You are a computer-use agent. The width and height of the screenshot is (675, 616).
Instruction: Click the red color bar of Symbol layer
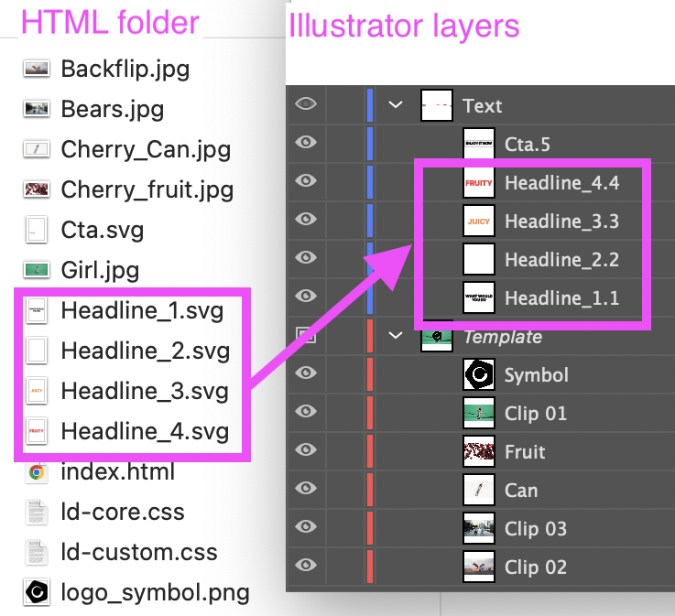click(x=370, y=374)
